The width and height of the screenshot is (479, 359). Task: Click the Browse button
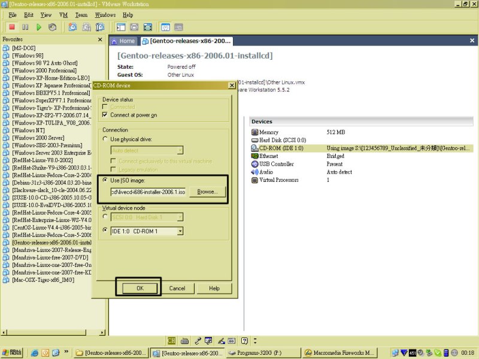click(207, 191)
